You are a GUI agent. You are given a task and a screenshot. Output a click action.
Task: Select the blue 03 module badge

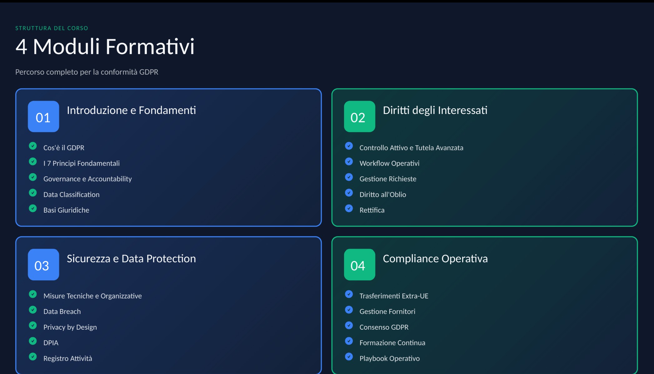(x=43, y=264)
